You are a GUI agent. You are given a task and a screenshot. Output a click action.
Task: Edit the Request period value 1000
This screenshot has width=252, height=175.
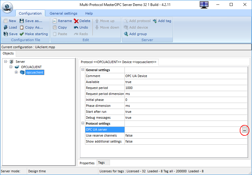[x=186, y=88]
